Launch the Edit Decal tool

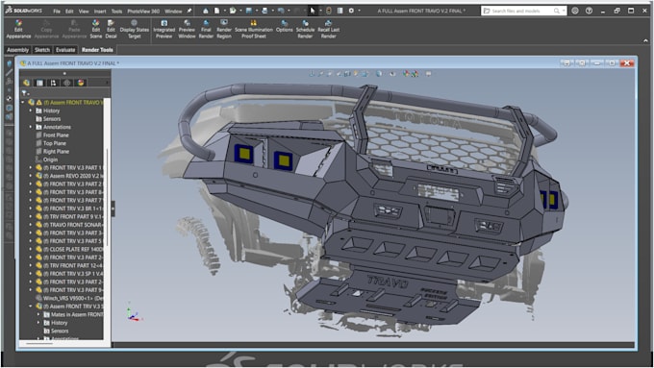(x=111, y=29)
